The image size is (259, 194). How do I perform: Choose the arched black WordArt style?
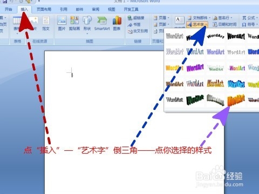pos(215,36)
